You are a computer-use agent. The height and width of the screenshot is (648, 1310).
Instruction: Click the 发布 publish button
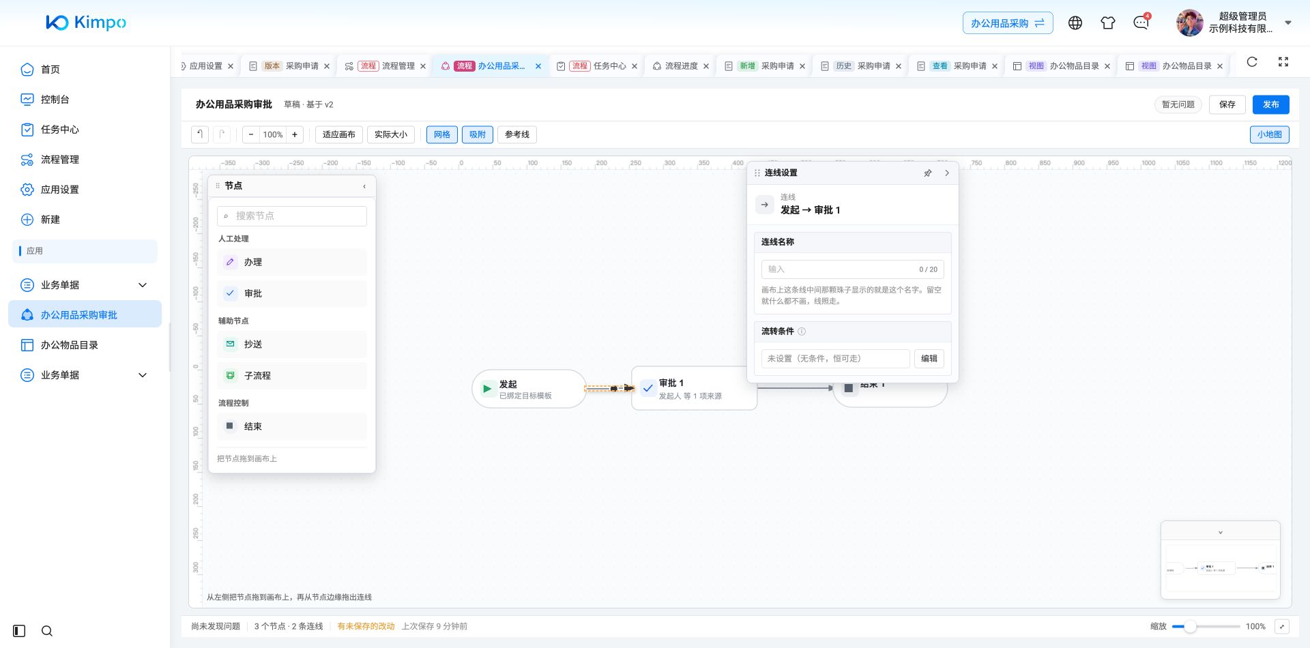tap(1270, 104)
